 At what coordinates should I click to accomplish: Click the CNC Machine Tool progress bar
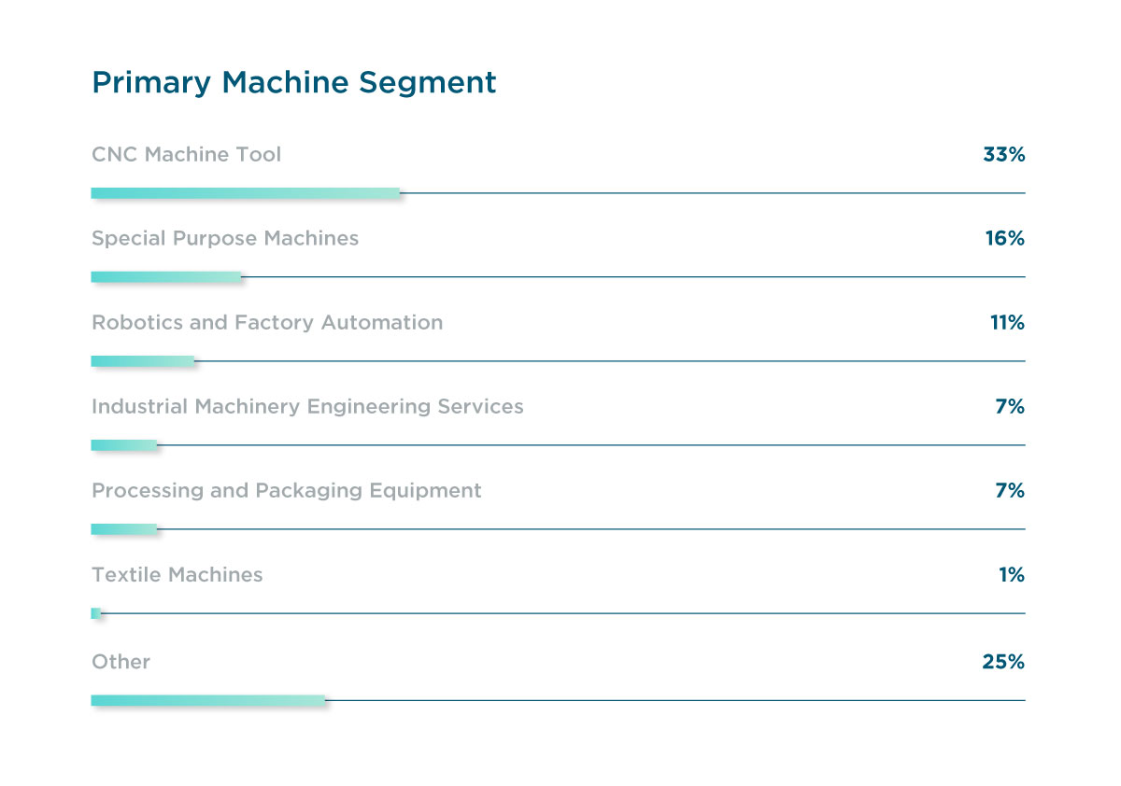click(246, 193)
